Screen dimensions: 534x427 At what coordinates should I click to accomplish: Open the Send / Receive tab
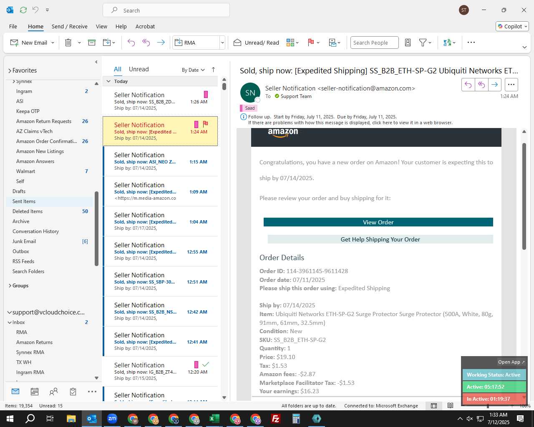pyautogui.click(x=70, y=26)
